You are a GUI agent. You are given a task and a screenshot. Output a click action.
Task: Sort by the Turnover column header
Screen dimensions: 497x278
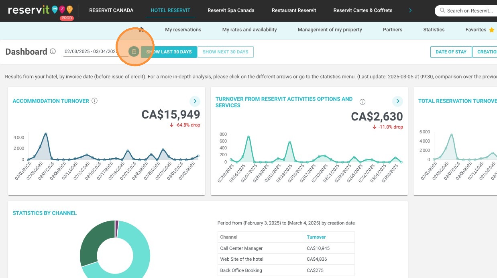tap(316, 237)
